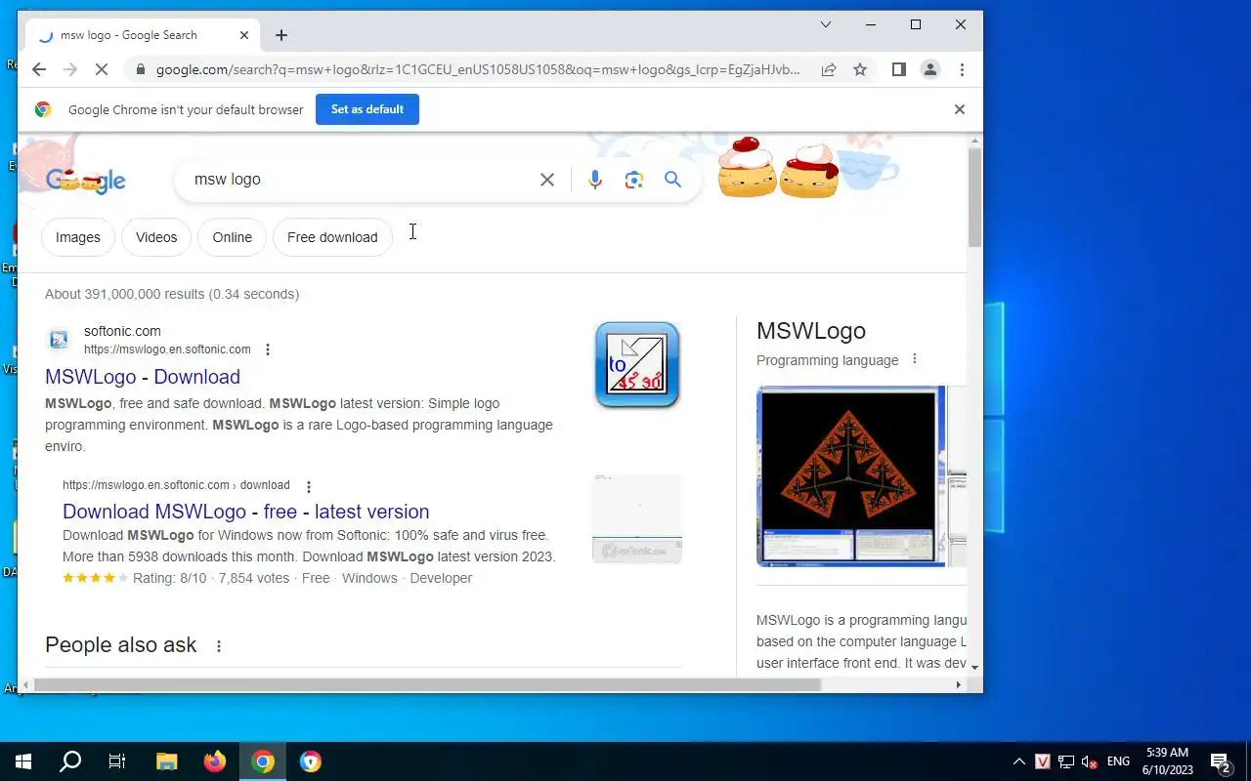Viewport: 1251px width, 781px height.
Task: Click the softonic.com favicon
Action: (59, 340)
